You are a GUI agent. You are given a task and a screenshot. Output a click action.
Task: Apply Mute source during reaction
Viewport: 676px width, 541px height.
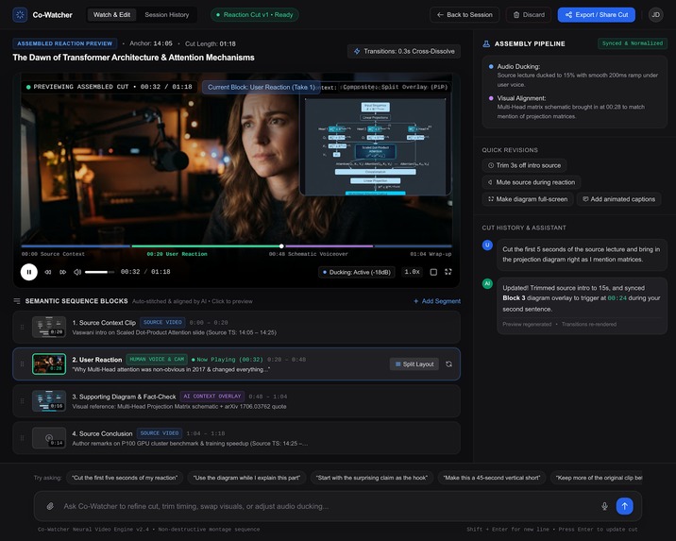pos(532,182)
